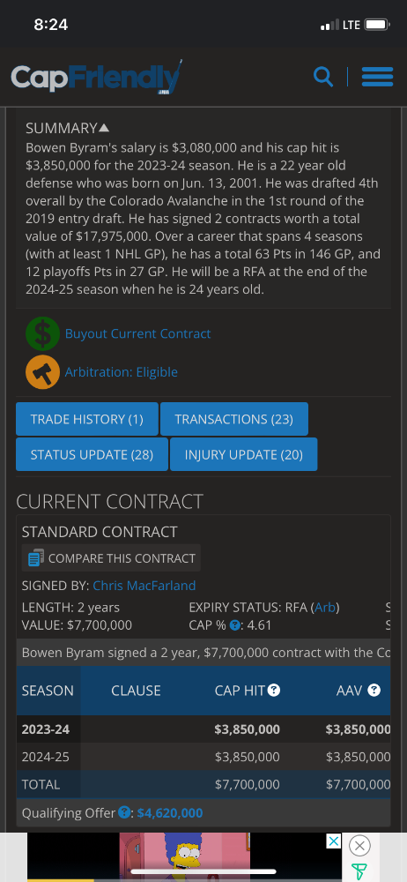Open TRADE HISTORY (1) tab

click(87, 419)
